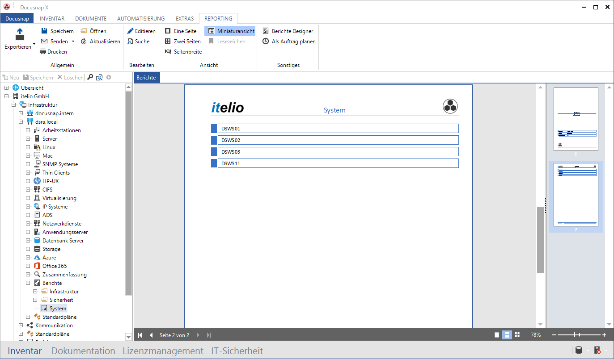Click the CIFS icon in tree
Image resolution: width=614 pixels, height=359 pixels.
[37, 190]
